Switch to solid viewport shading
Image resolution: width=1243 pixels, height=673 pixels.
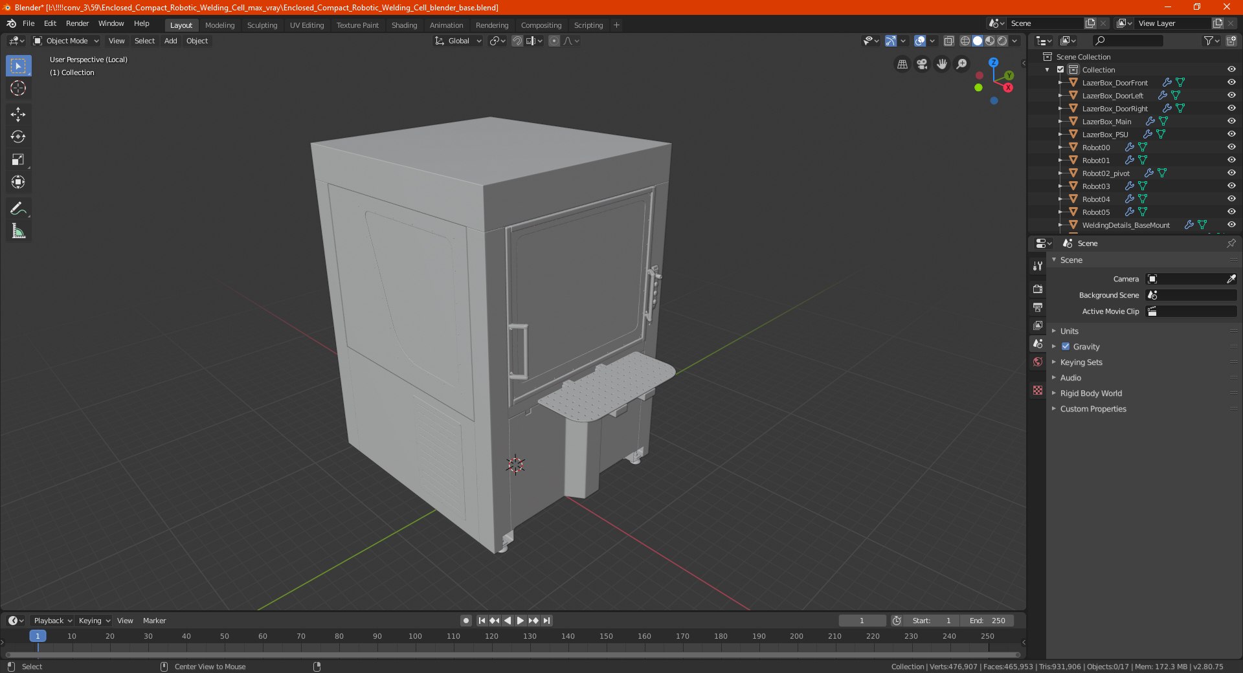pyautogui.click(x=978, y=41)
